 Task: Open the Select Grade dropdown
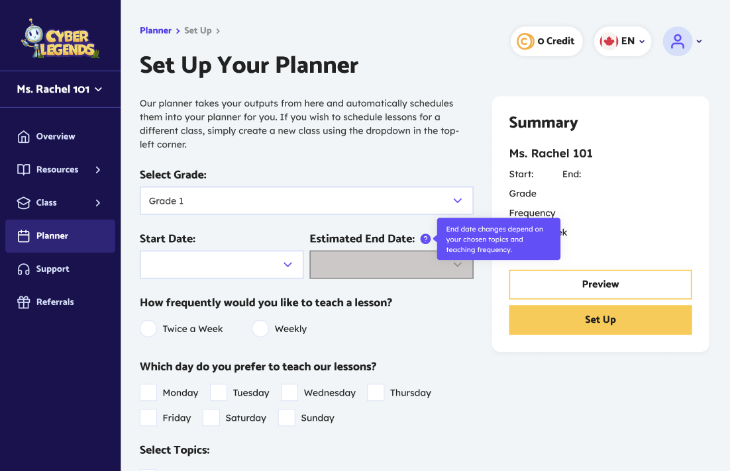pos(306,200)
